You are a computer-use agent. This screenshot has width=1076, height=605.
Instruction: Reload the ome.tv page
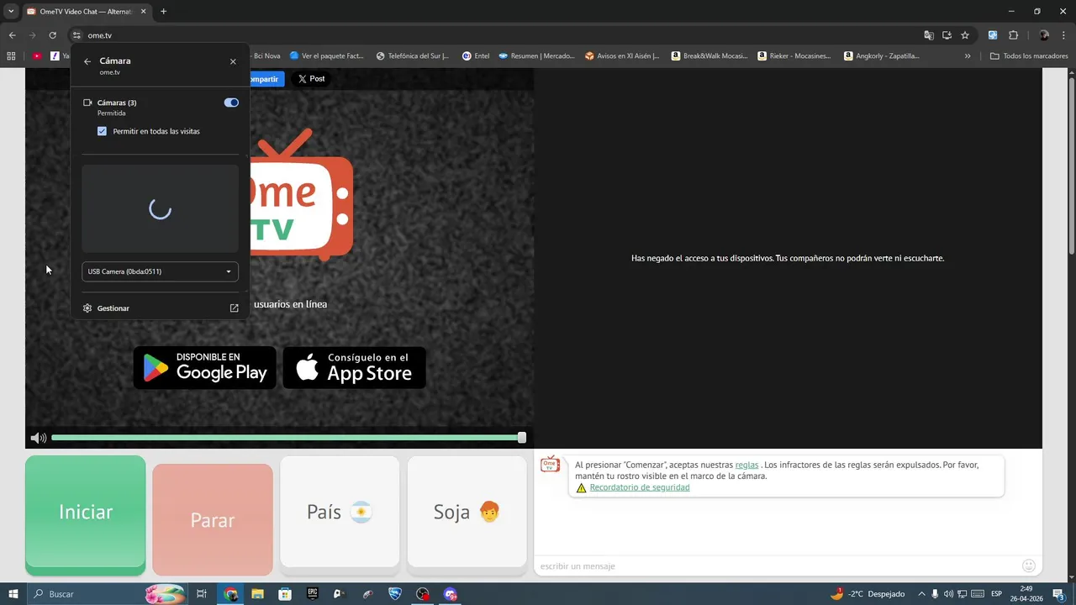point(52,35)
